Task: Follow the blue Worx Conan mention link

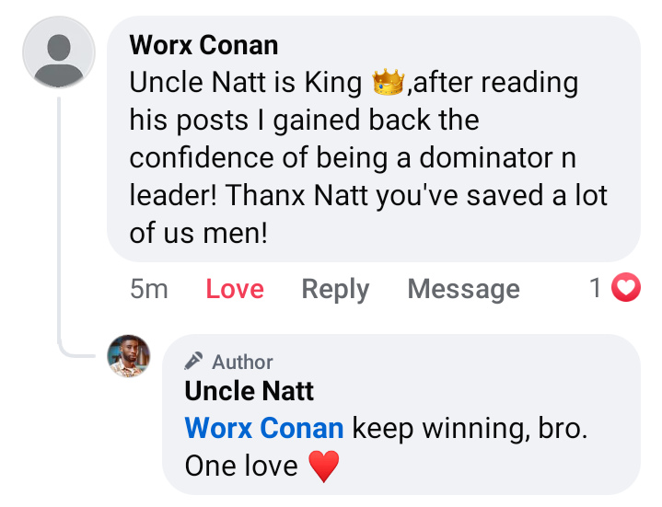Action: [264, 428]
